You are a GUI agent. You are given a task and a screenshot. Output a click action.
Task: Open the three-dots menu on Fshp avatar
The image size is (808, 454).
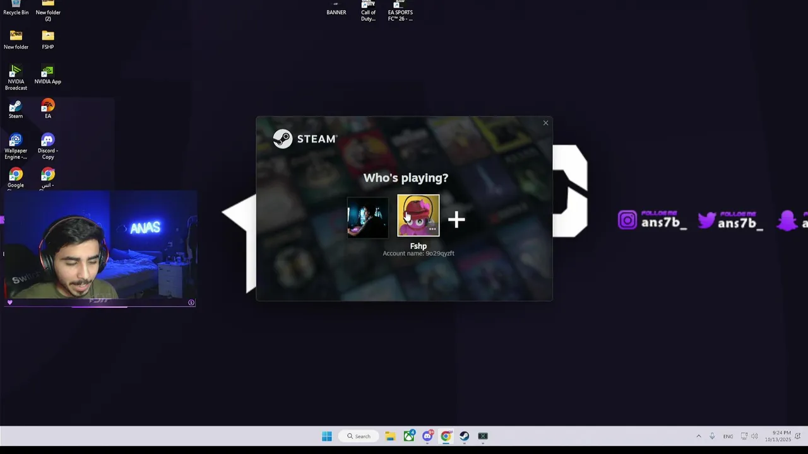432,230
